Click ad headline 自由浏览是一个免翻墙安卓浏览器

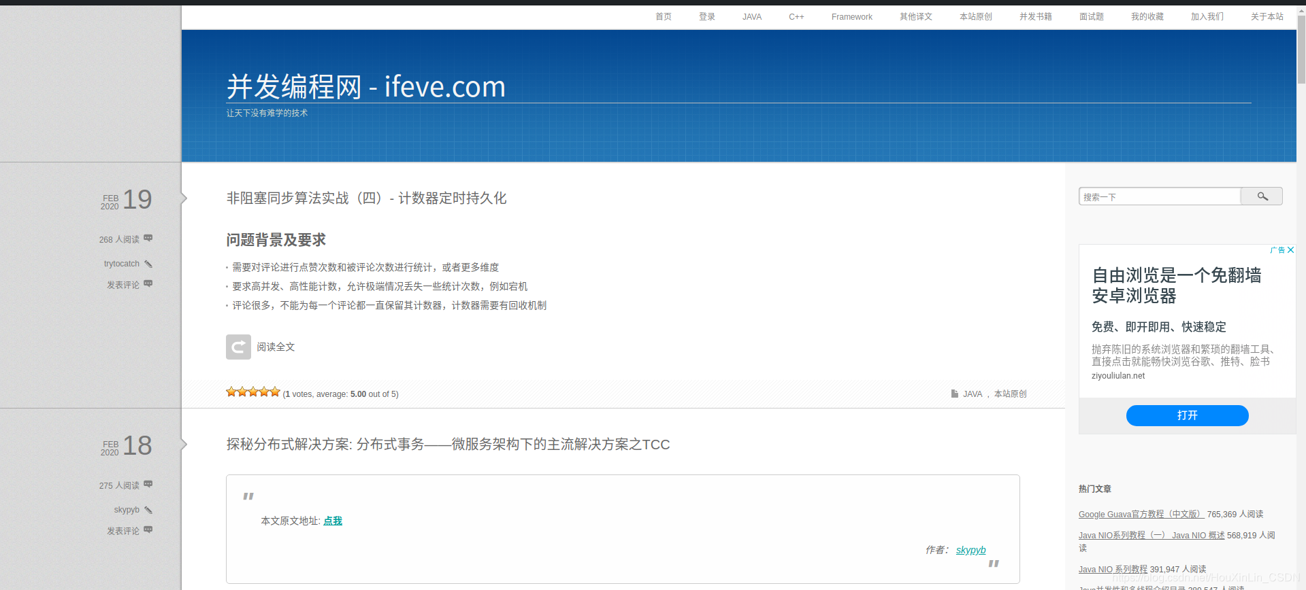click(1177, 285)
